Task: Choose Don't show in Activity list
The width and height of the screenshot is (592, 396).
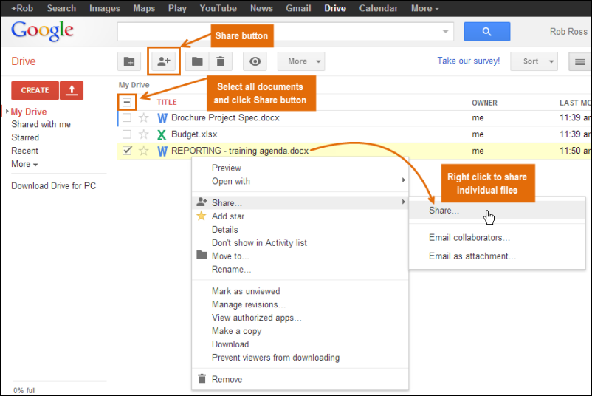Action: 259,242
